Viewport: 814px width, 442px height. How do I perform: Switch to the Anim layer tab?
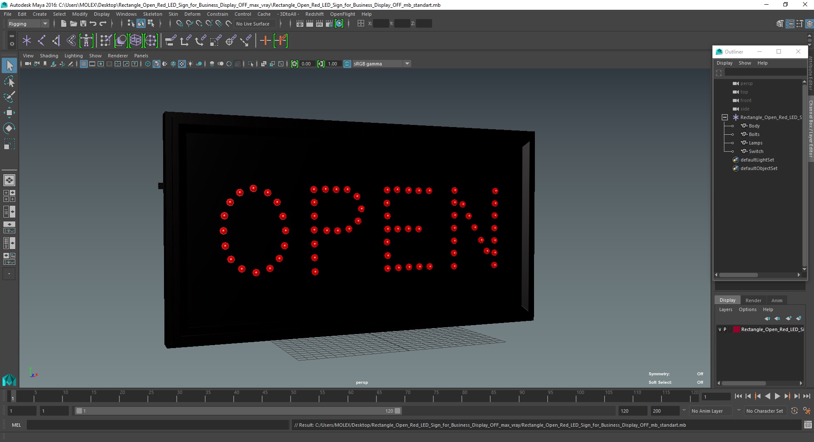(x=777, y=300)
